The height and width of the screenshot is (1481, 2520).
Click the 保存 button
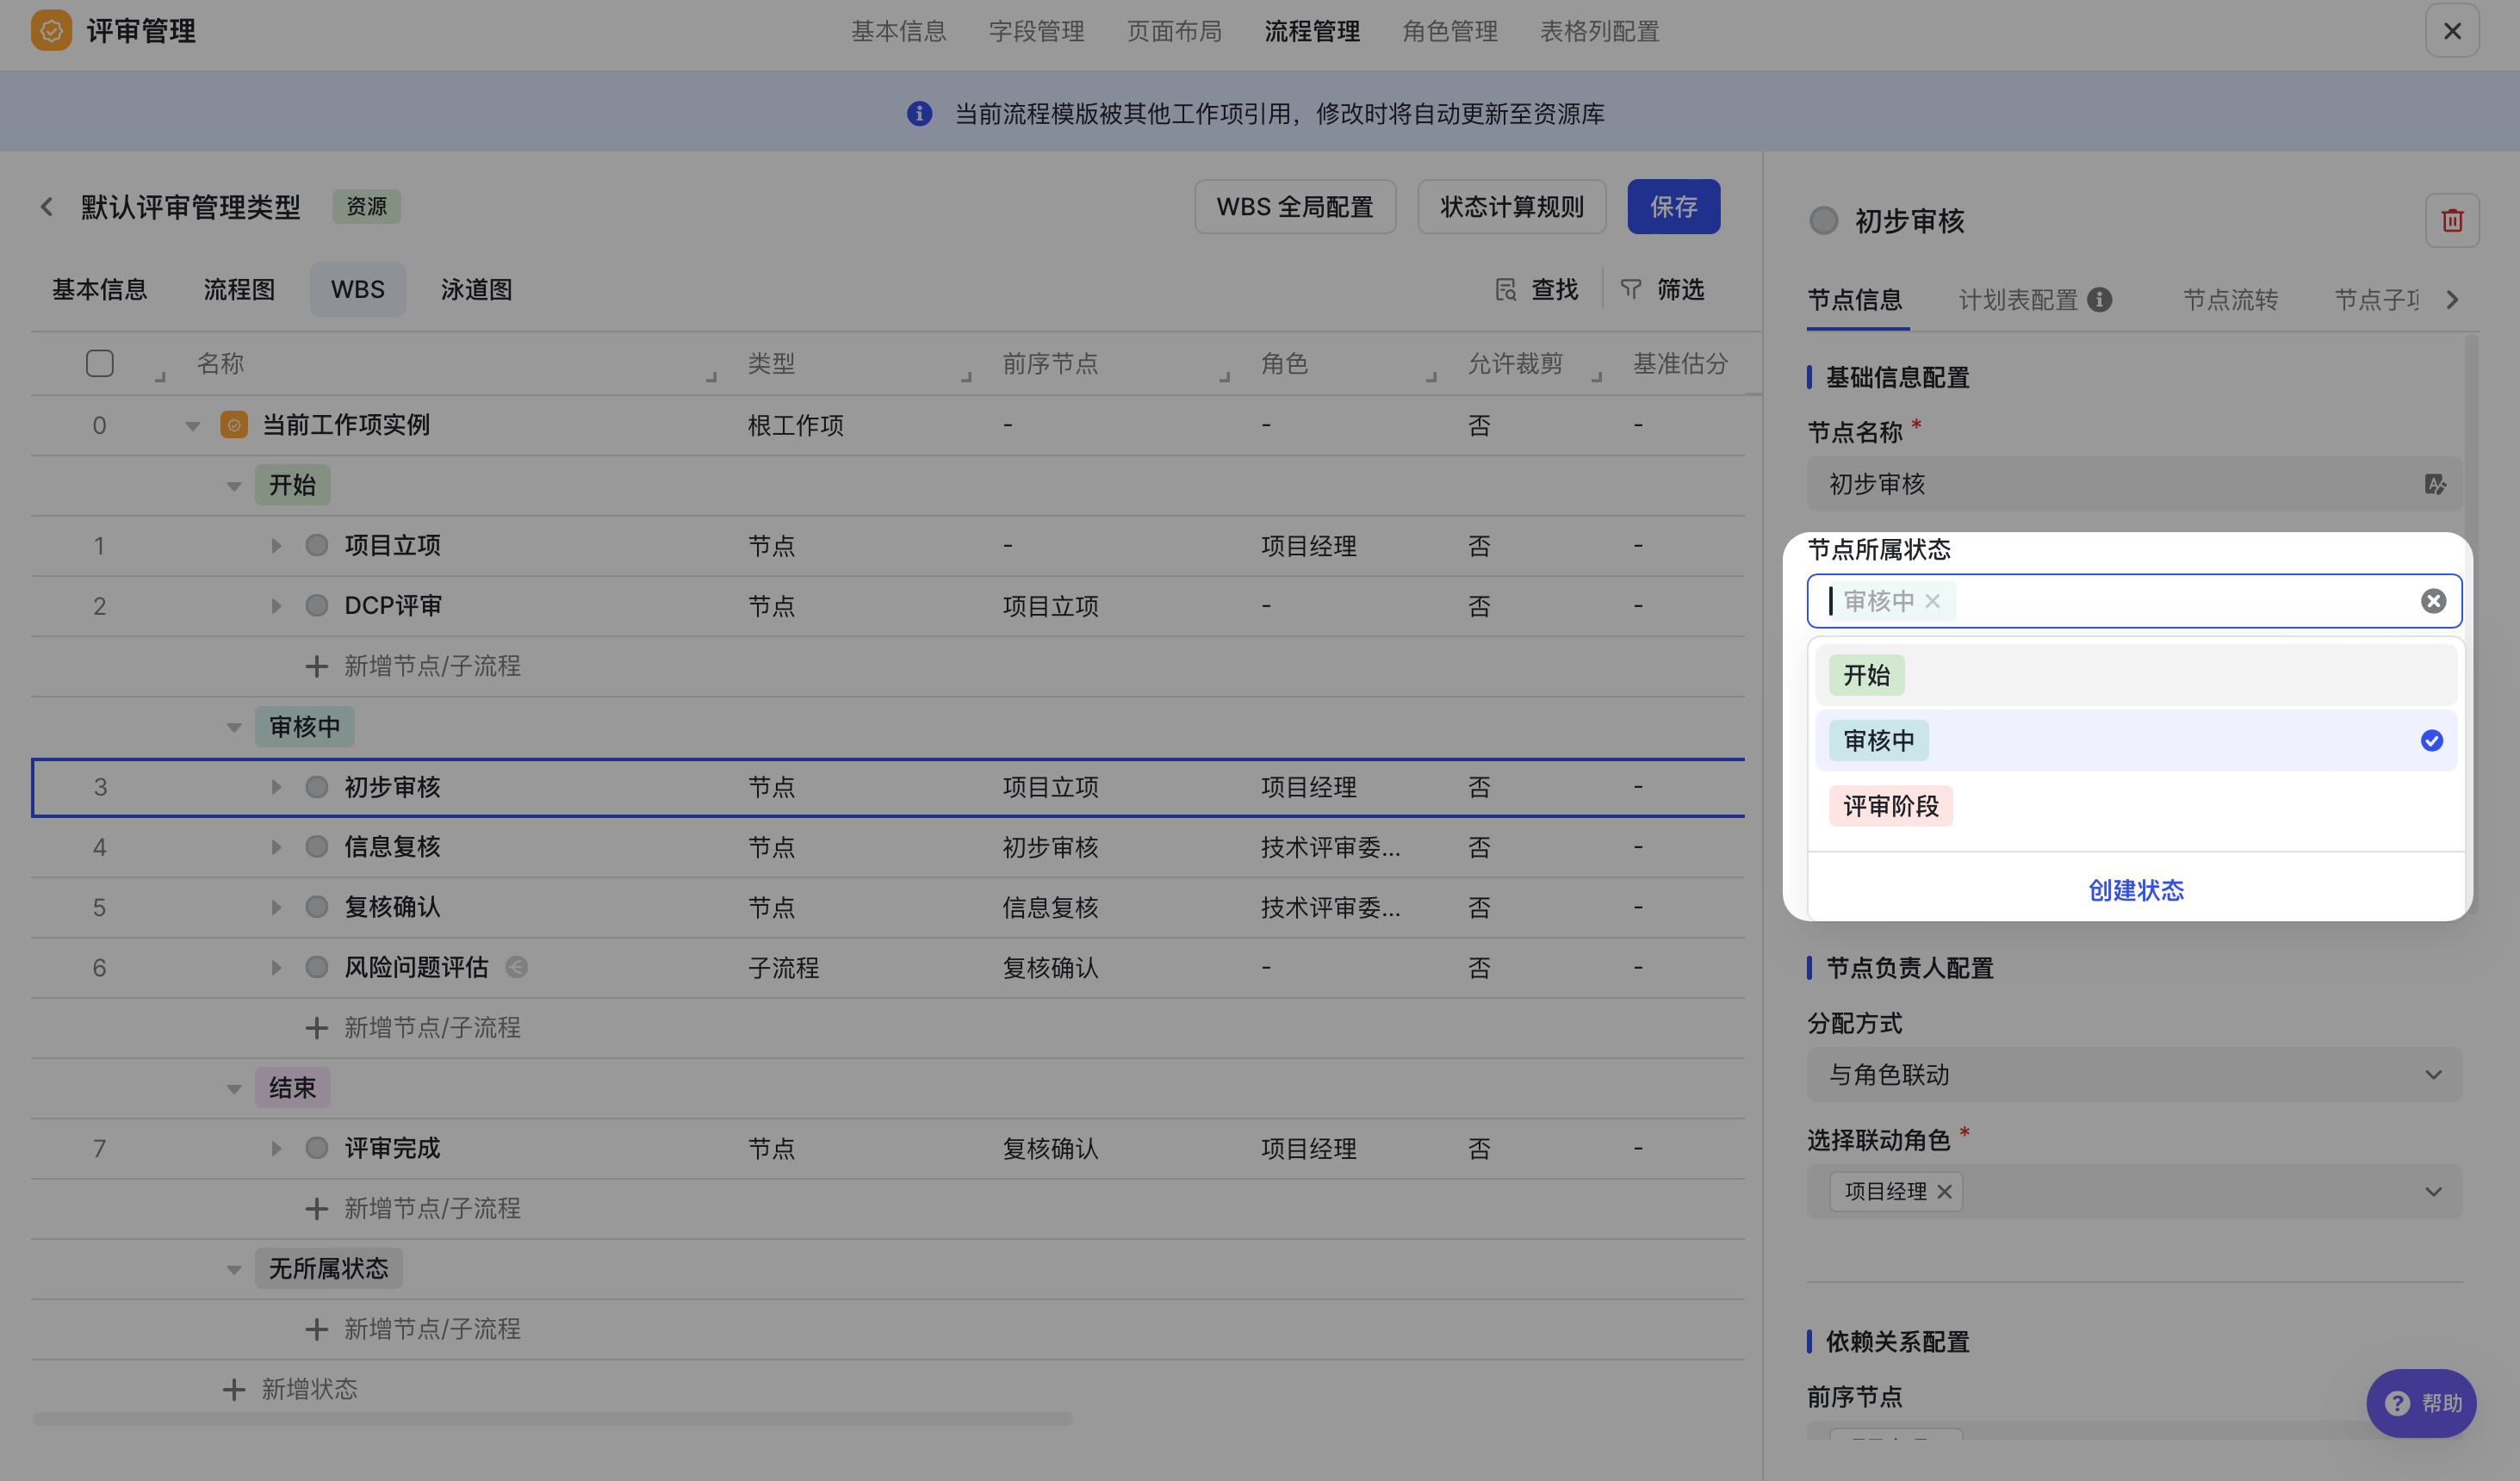tap(1673, 207)
